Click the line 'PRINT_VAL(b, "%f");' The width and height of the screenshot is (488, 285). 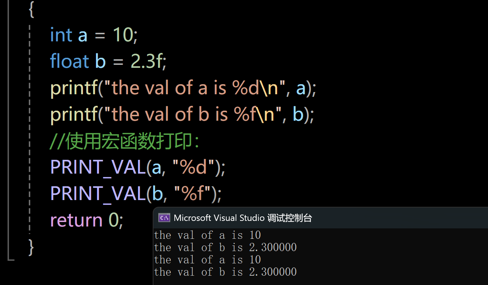point(136,194)
